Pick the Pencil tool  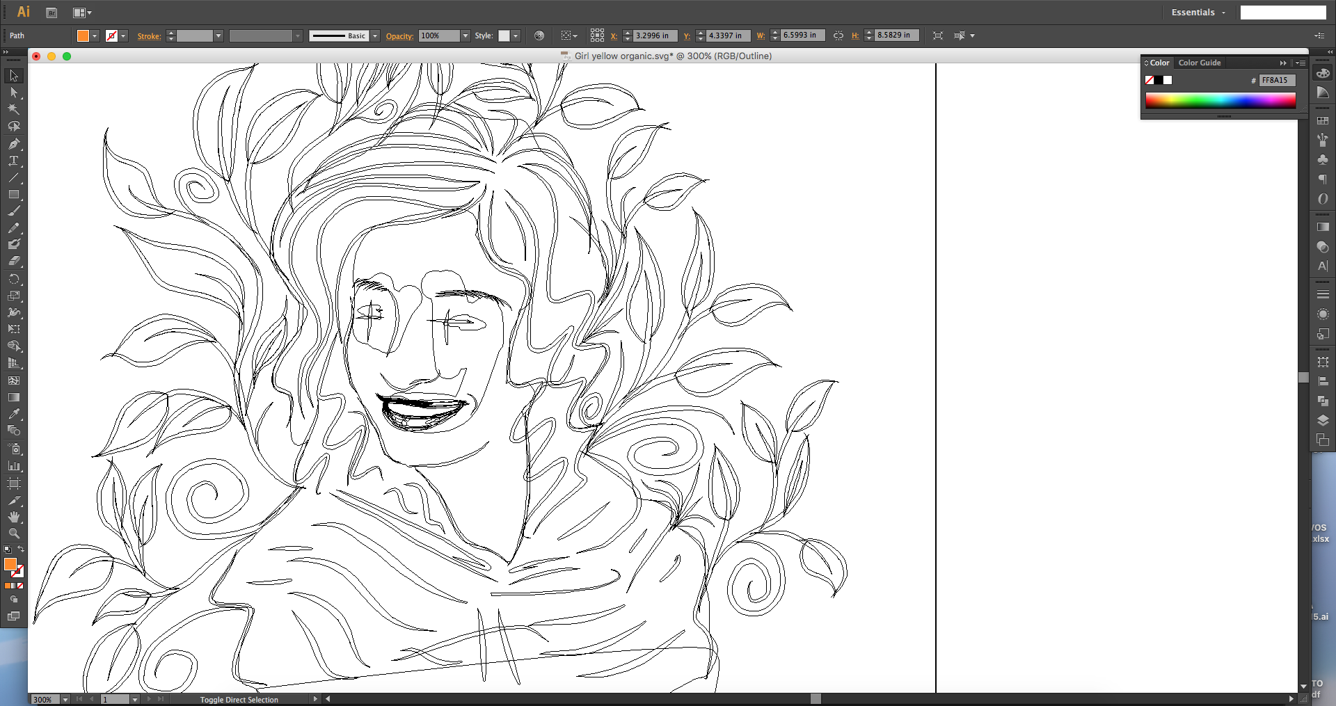[14, 227]
